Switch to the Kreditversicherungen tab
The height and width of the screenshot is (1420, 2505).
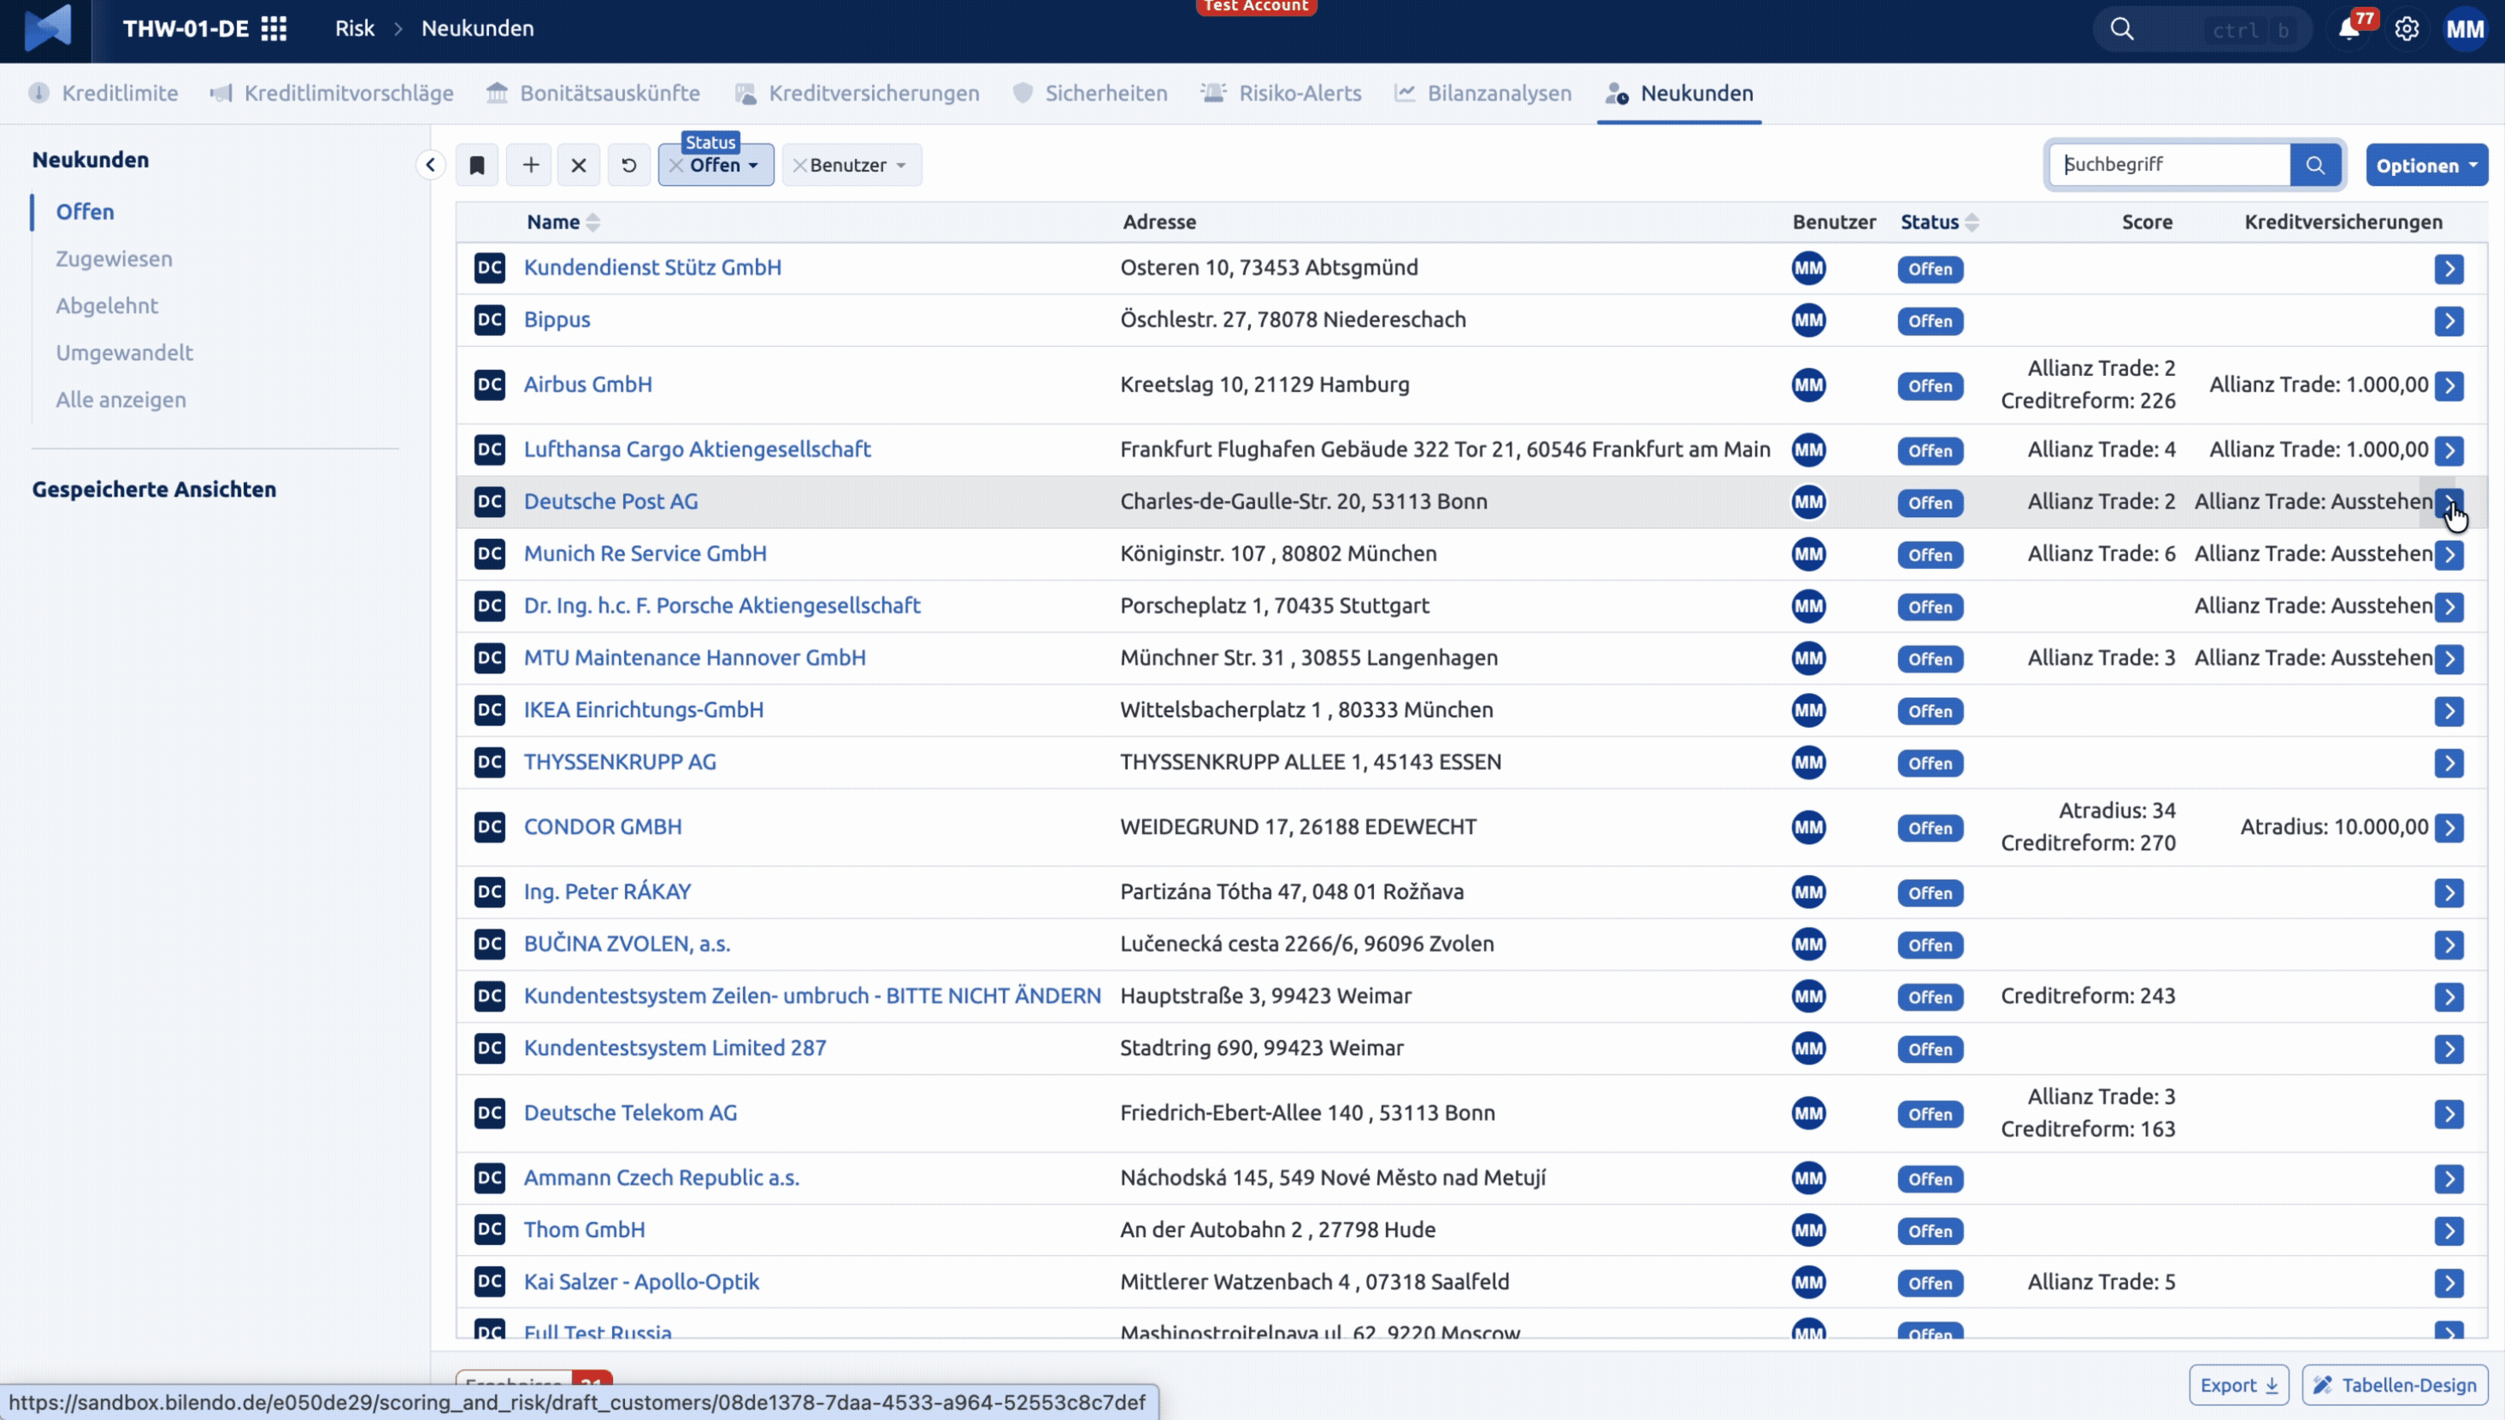[x=857, y=94]
